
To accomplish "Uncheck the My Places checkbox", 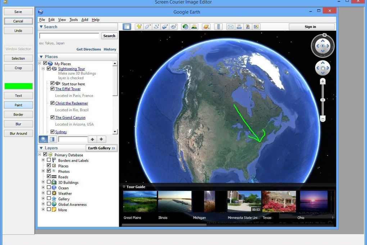I will pyautogui.click(x=45, y=63).
